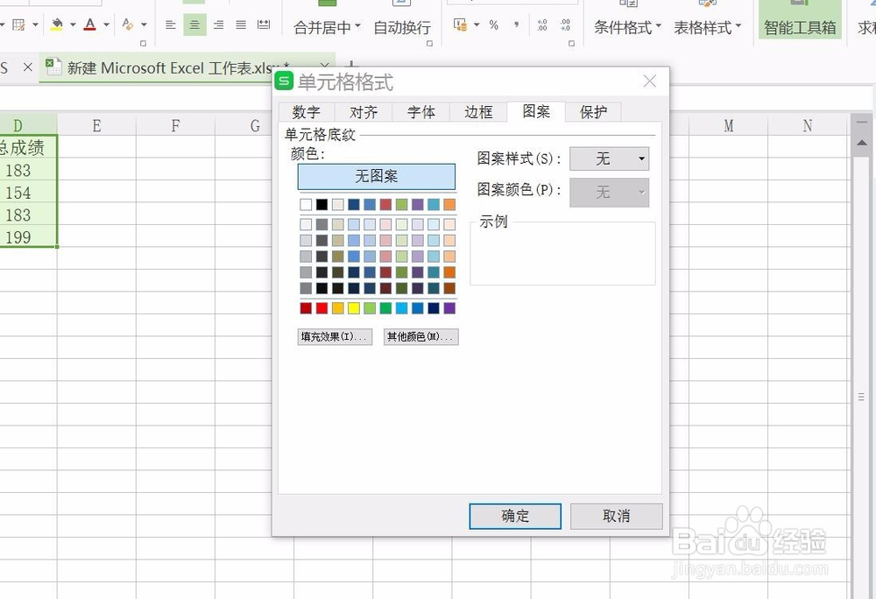The image size is (876, 599).
Task: Open the 条件格式 conditional formatting menu
Action: coord(624,27)
